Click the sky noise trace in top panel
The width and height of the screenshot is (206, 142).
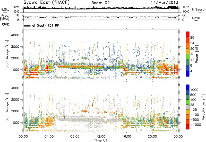[x=101, y=8]
